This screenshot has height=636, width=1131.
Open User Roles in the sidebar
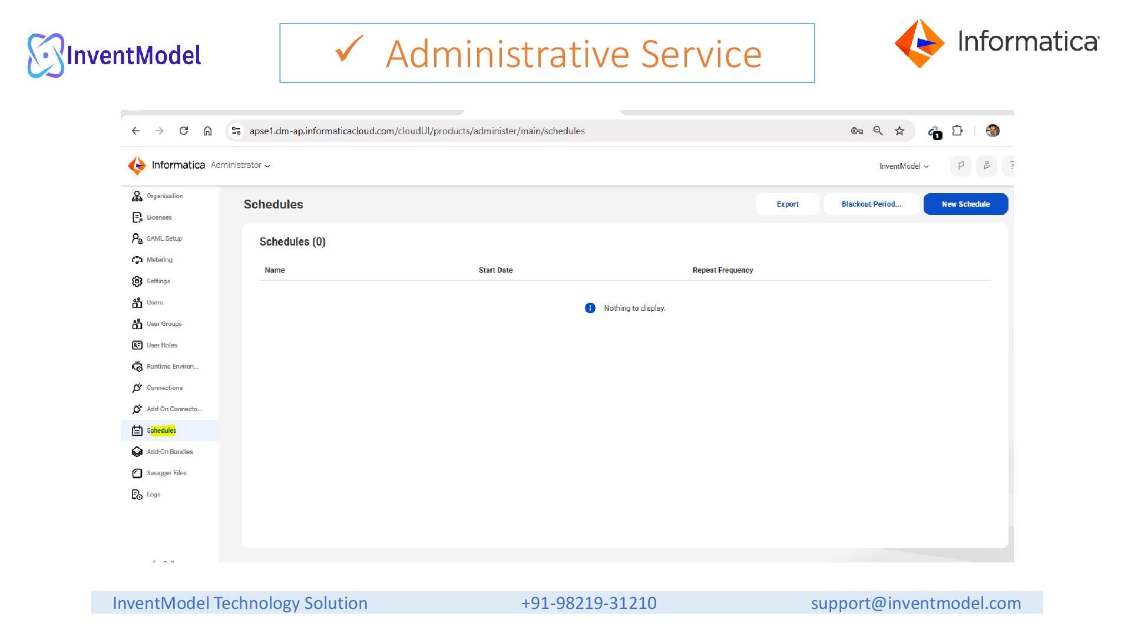pyautogui.click(x=162, y=345)
